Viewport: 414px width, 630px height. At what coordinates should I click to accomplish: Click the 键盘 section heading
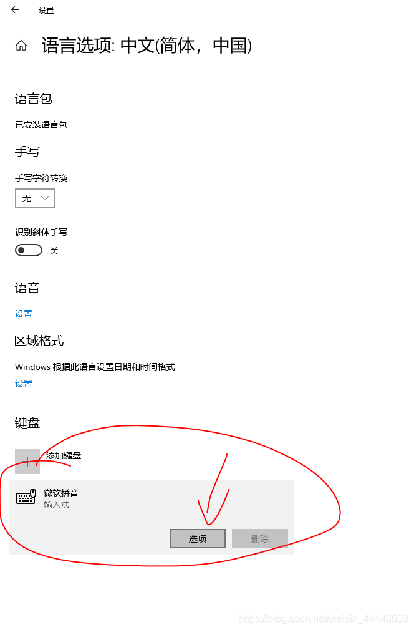coord(27,423)
